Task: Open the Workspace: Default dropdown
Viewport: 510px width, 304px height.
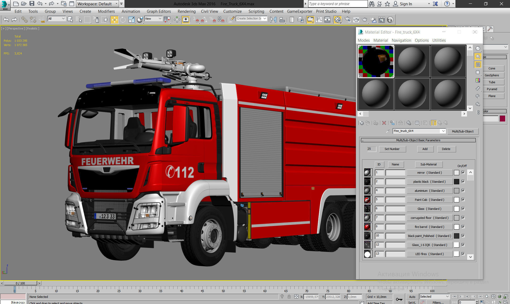Action: point(97,4)
